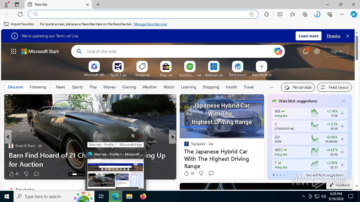Open the Feed layout options
360x202 pixels.
pyautogui.click(x=334, y=87)
